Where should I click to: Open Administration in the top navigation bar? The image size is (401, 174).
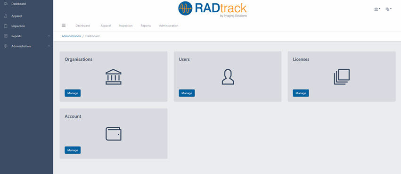click(169, 25)
